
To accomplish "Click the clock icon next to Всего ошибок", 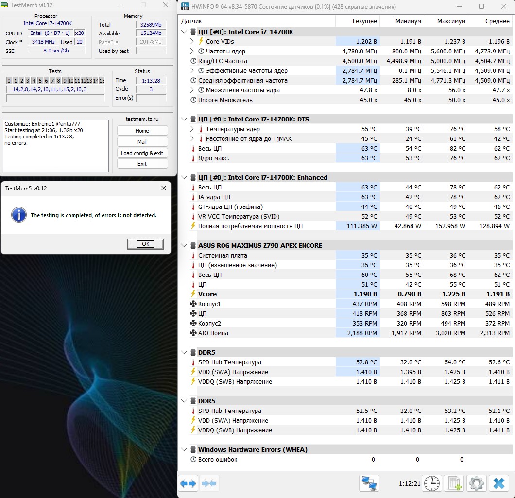I will (x=193, y=459).
